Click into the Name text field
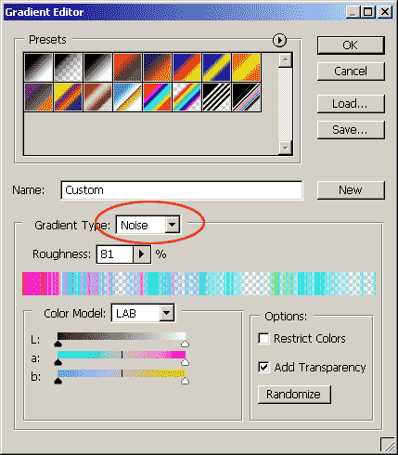The width and height of the screenshot is (398, 455). [x=182, y=190]
